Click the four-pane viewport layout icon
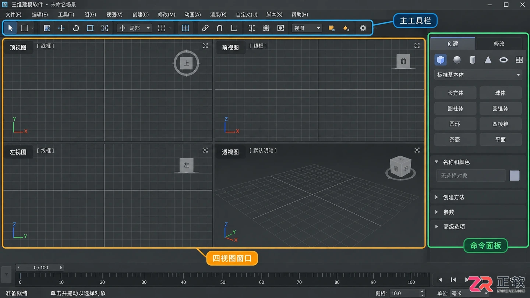This screenshot has height=298, width=530. [x=185, y=28]
